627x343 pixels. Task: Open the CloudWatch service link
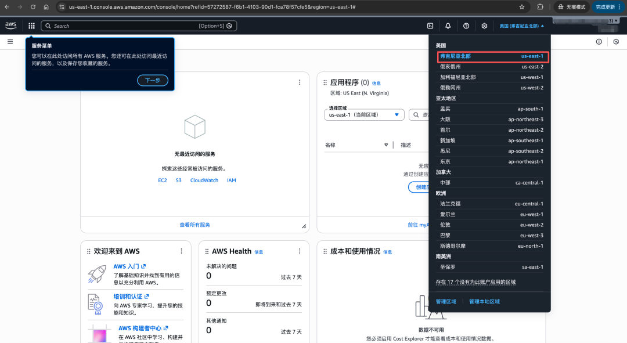[204, 180]
